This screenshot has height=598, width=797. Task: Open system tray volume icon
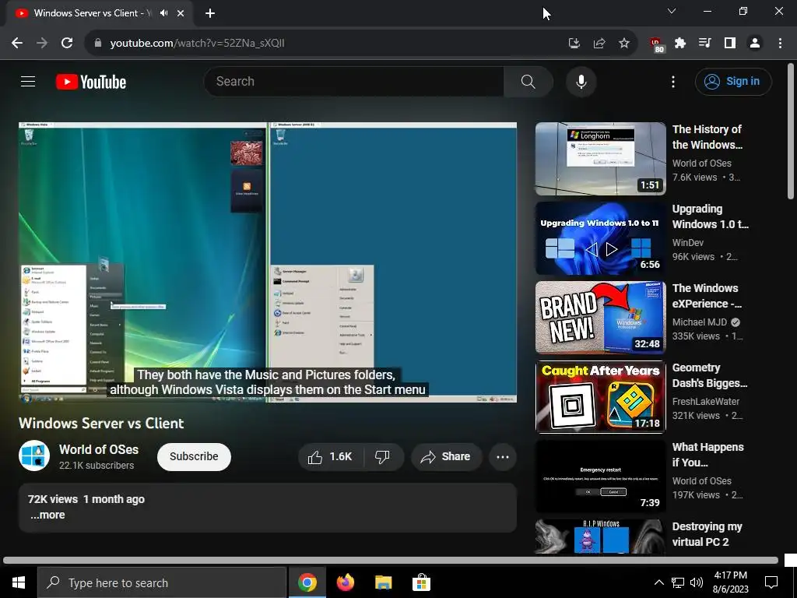point(697,582)
